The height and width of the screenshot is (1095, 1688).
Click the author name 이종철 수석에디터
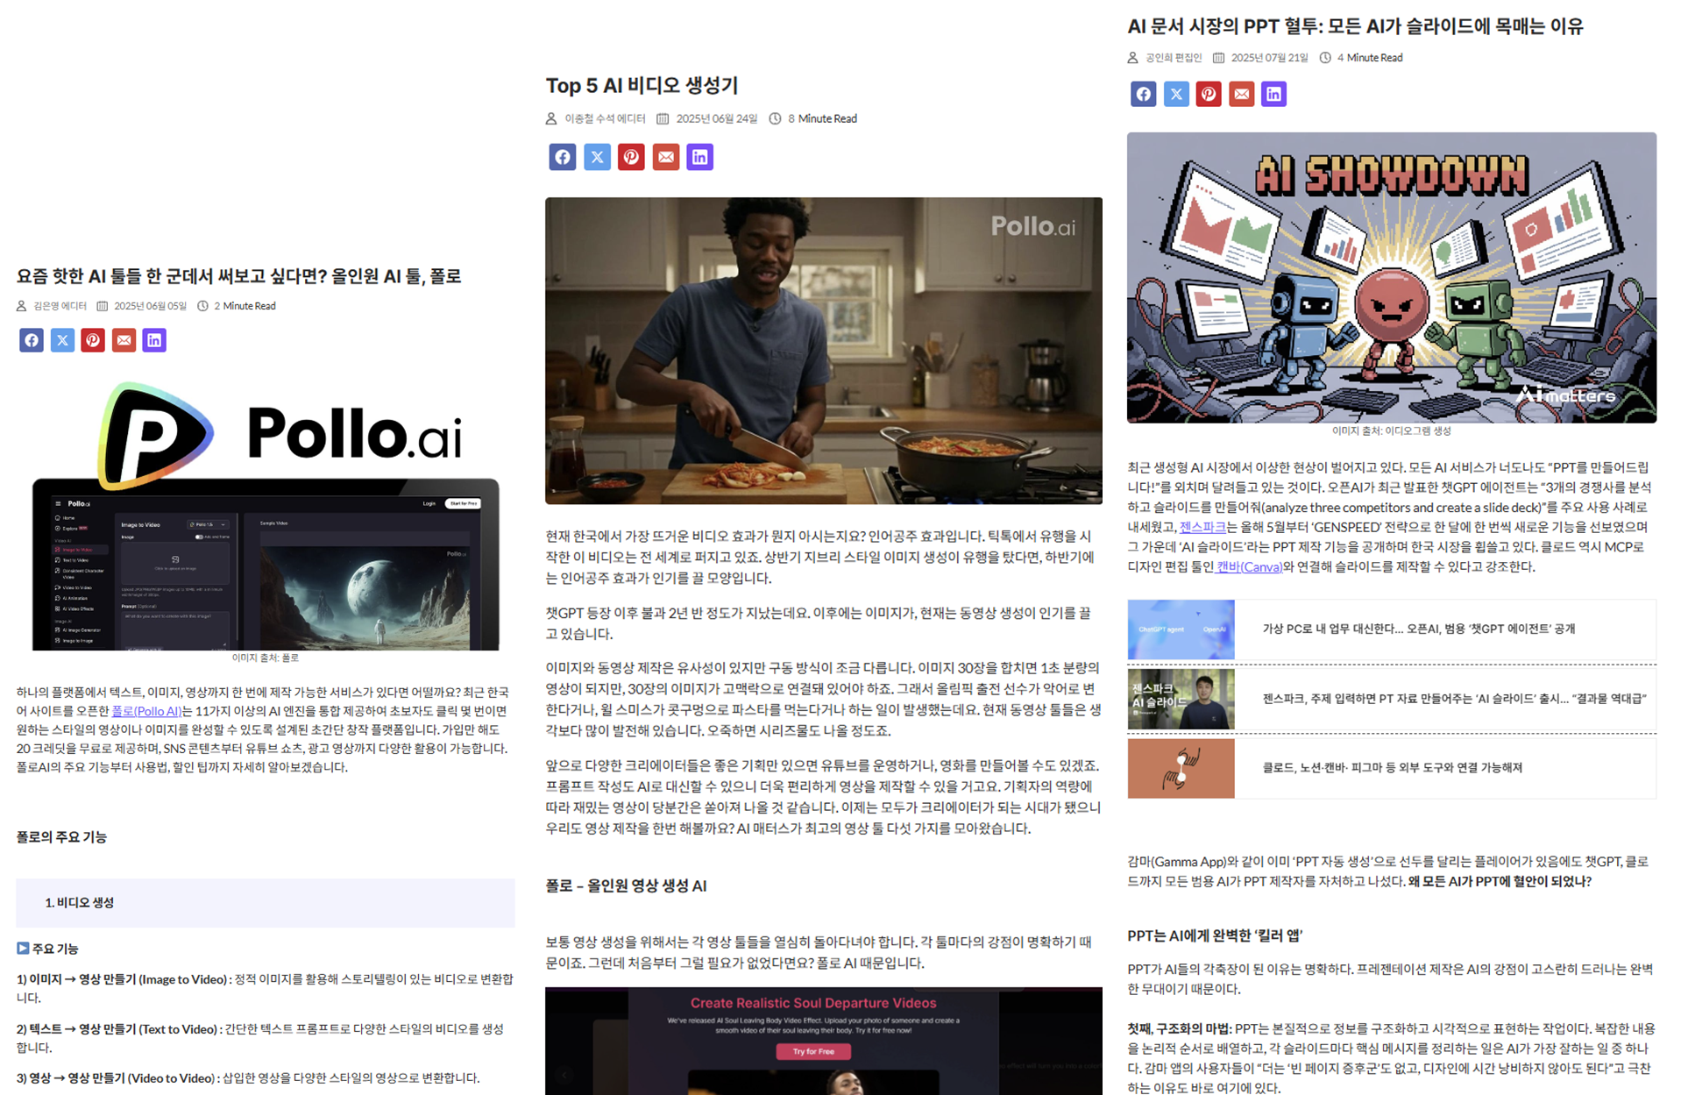click(605, 118)
